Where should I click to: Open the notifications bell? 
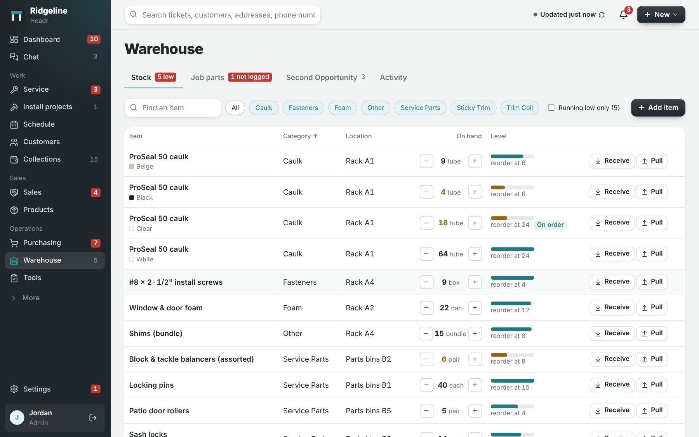click(623, 15)
